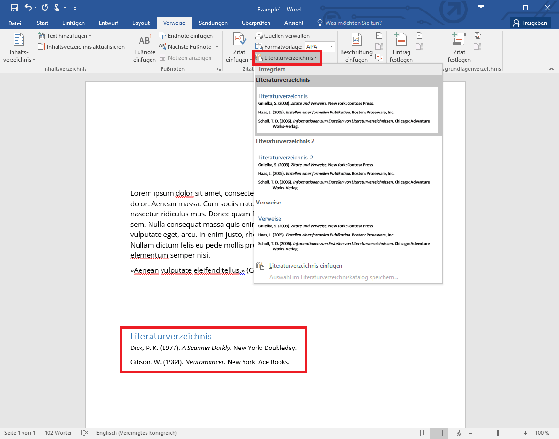Open the Datei tab
559x439 pixels.
tap(14, 23)
